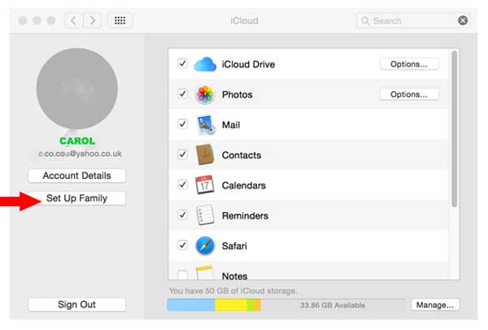Click the Reminders list icon

pyautogui.click(x=205, y=215)
